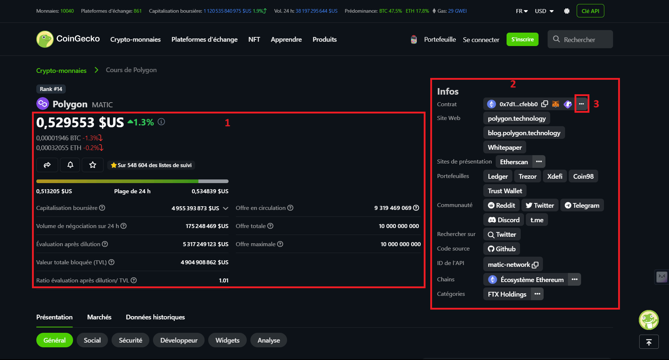
Task: Expand more explorers next to Etherscan
Action: click(539, 162)
